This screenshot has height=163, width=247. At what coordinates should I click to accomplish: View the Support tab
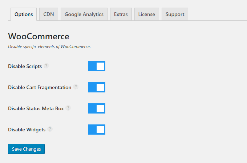click(x=175, y=14)
